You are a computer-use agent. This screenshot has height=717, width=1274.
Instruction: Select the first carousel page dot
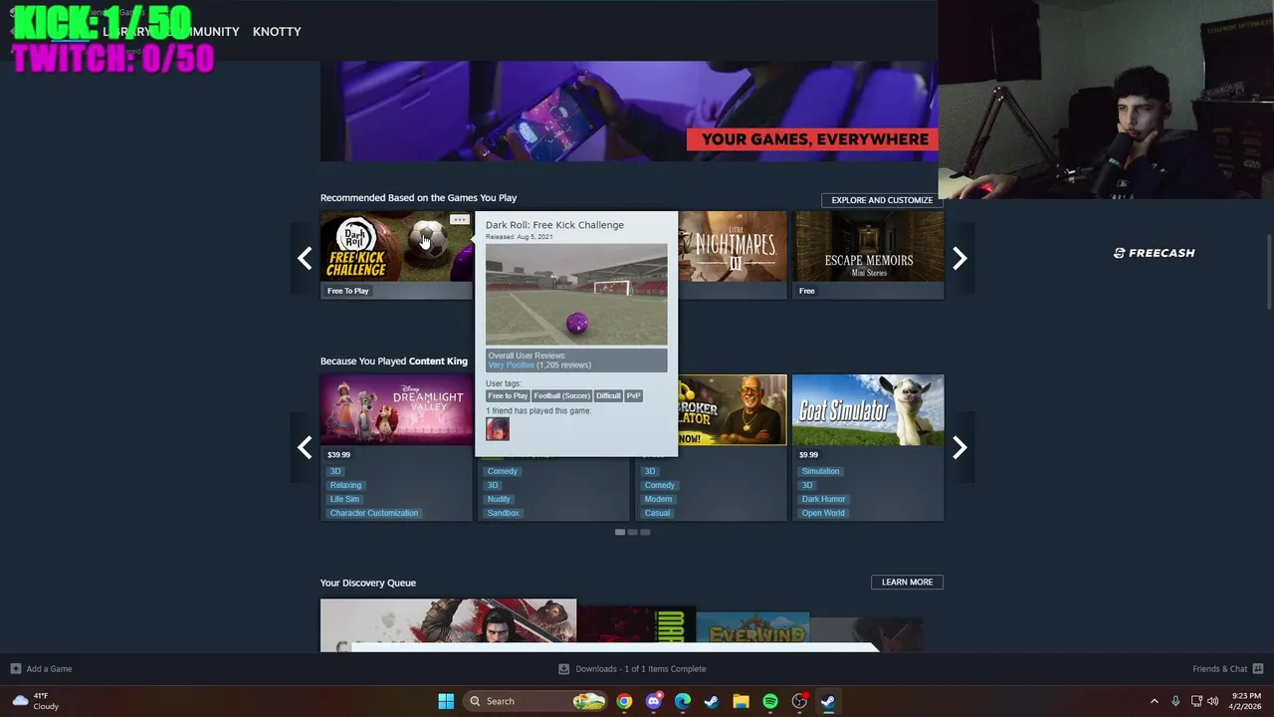(x=620, y=532)
